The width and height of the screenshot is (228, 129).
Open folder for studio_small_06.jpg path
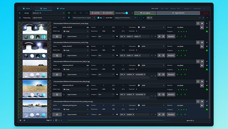coord(202,23)
